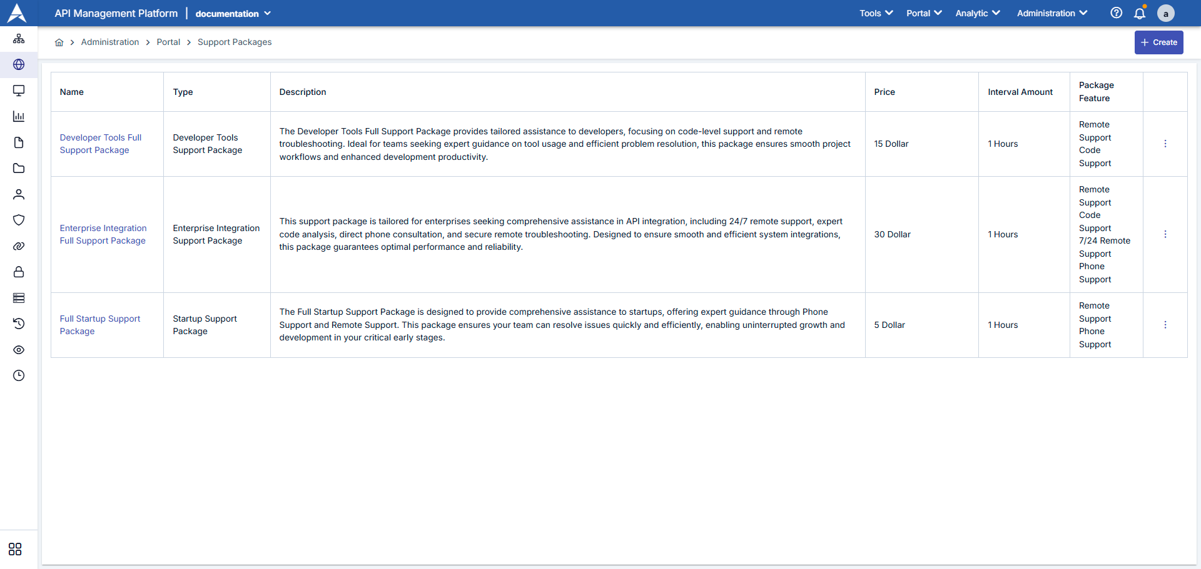The height and width of the screenshot is (569, 1201).
Task: Click the eye icon in the sidebar
Action: coord(19,350)
